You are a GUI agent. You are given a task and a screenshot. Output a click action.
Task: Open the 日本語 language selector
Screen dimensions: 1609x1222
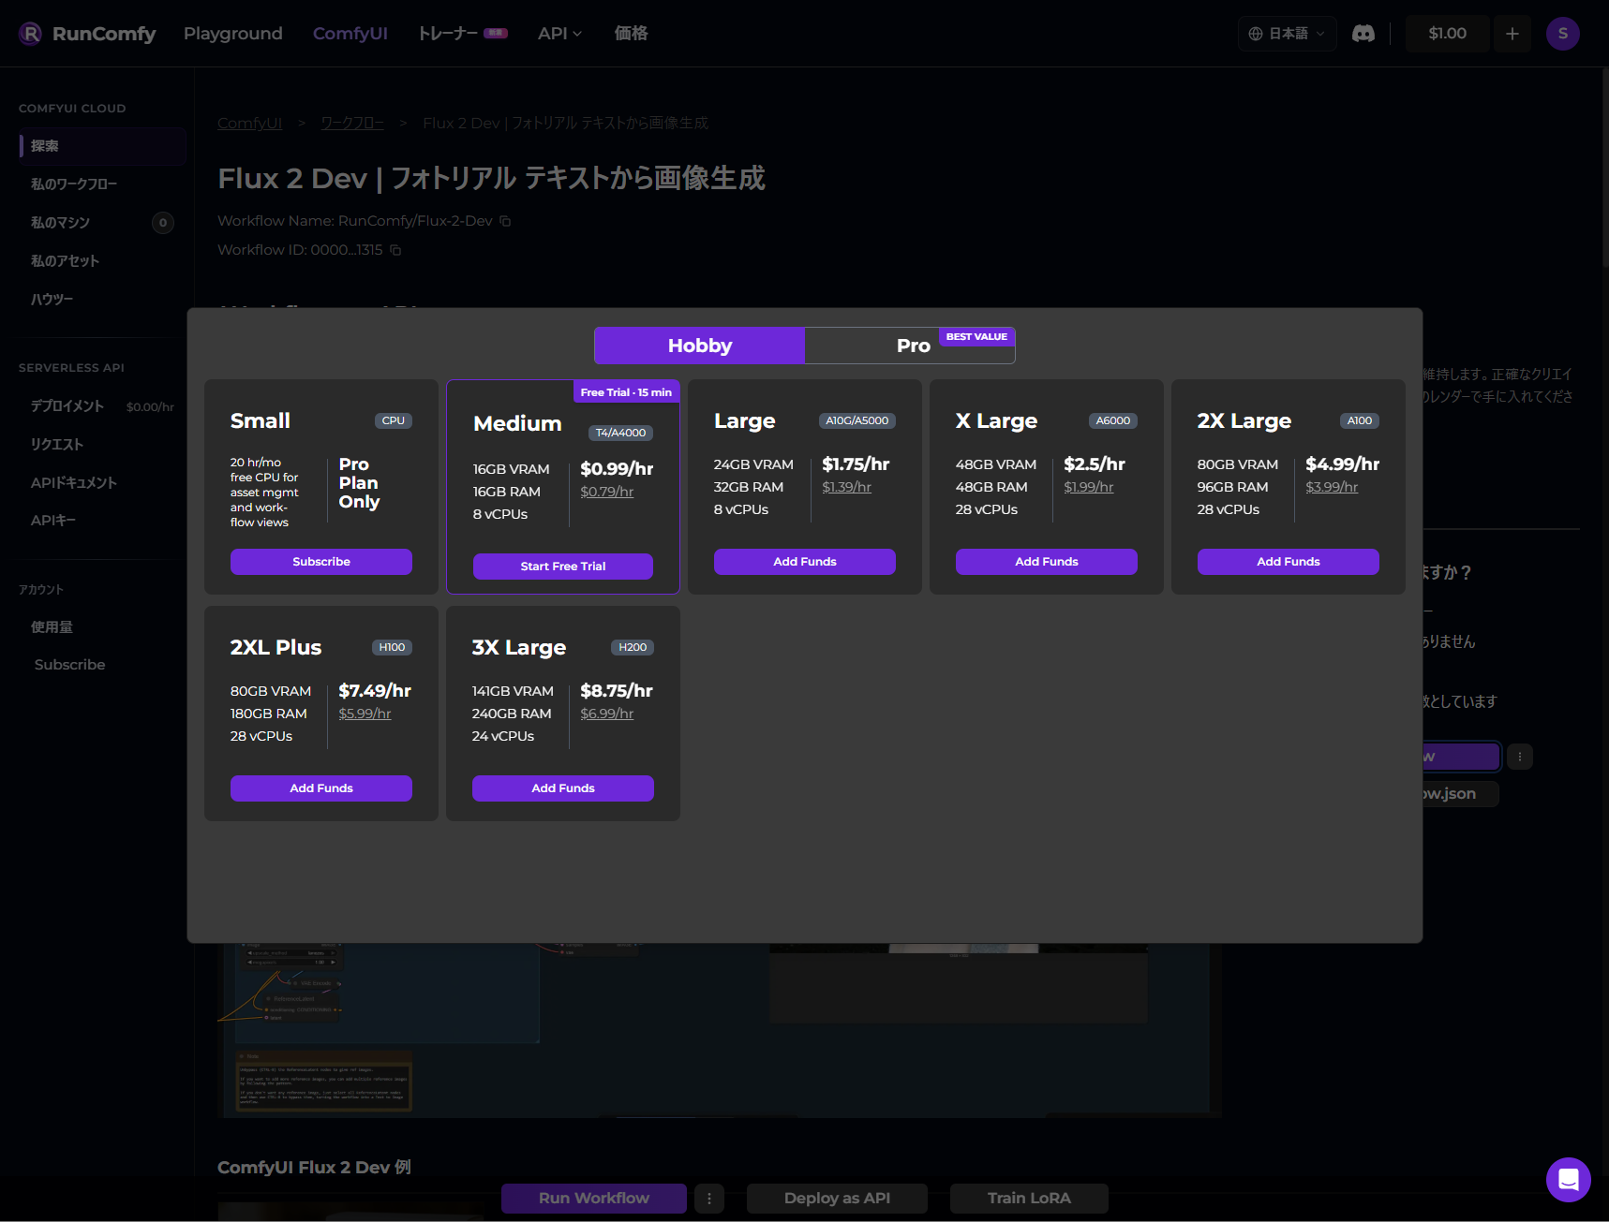1287,34
